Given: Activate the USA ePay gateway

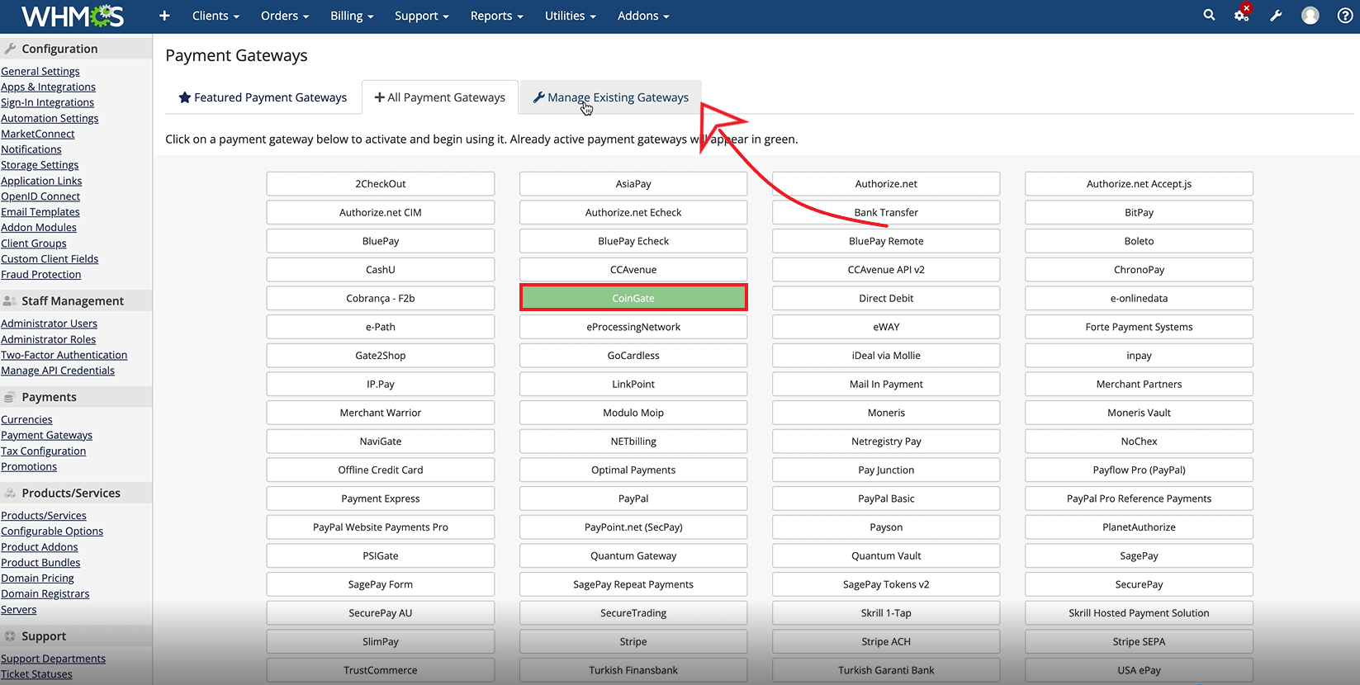Looking at the screenshot, I should tap(1139, 670).
